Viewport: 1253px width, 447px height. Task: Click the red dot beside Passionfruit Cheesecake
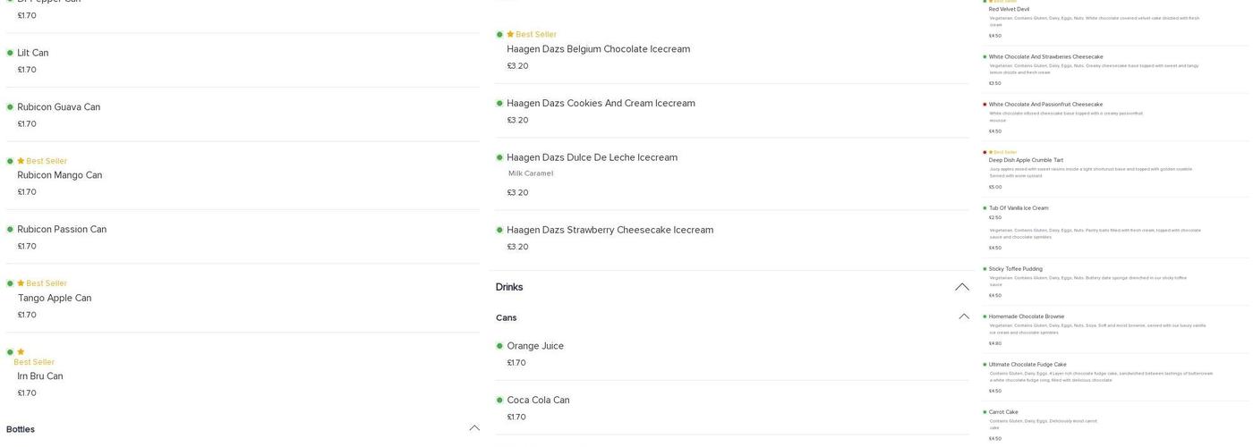point(984,105)
